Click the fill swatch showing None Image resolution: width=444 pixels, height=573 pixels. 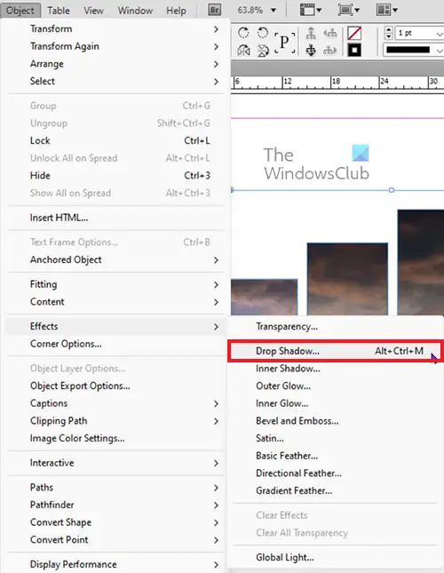[x=354, y=33]
